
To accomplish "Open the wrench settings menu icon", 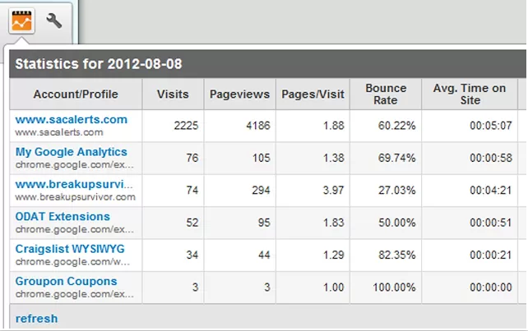I will click(54, 21).
